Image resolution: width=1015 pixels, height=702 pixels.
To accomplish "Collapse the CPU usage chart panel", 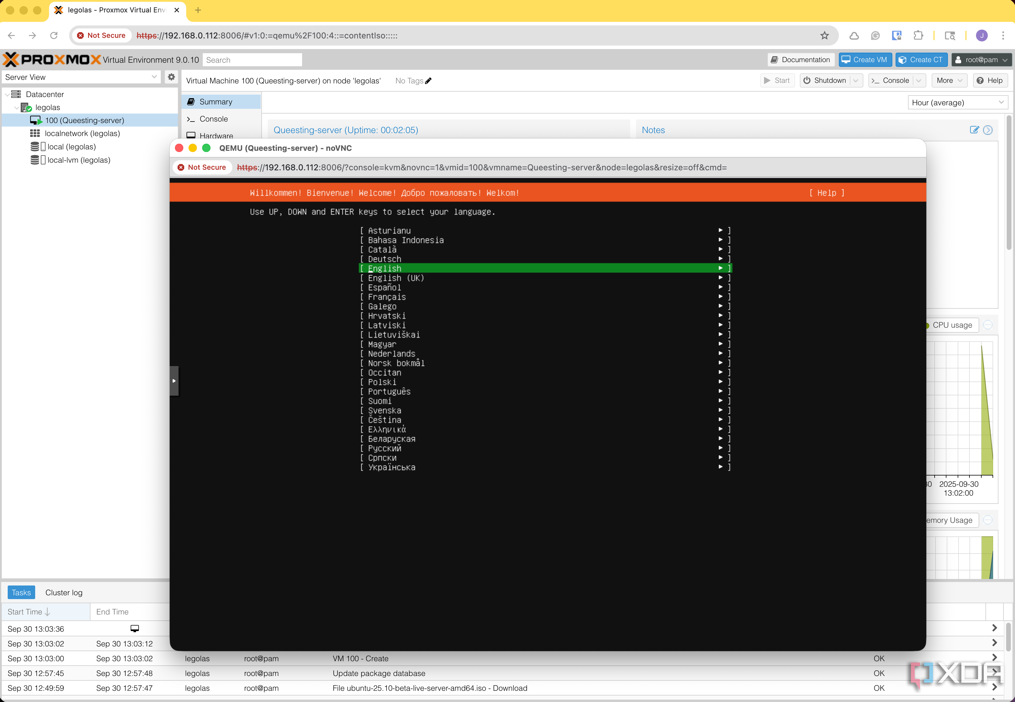I will (x=988, y=325).
